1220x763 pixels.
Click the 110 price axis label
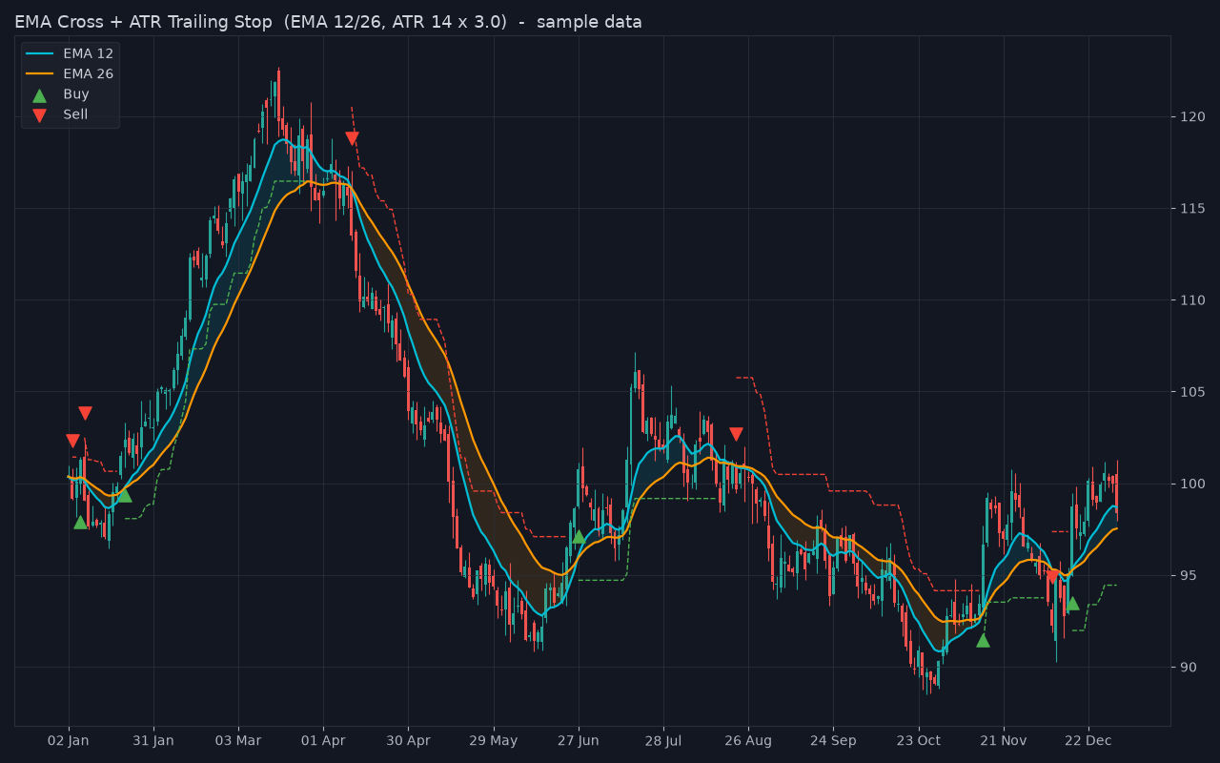coord(1193,300)
